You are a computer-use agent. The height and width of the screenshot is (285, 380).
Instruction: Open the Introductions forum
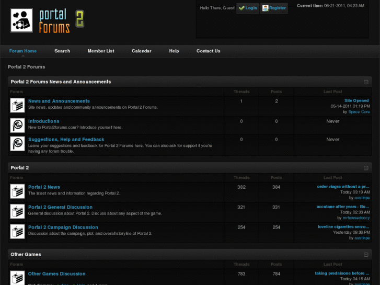[x=43, y=121]
